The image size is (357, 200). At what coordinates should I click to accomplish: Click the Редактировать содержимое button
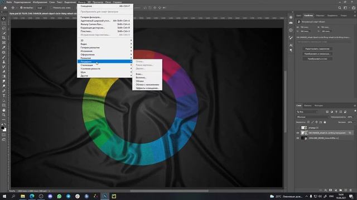click(x=317, y=49)
